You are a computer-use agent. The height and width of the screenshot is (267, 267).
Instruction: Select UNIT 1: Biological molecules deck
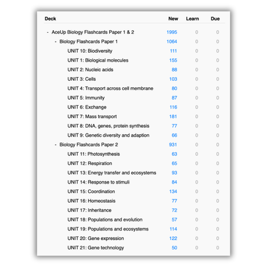pyautogui.click(x=98, y=60)
